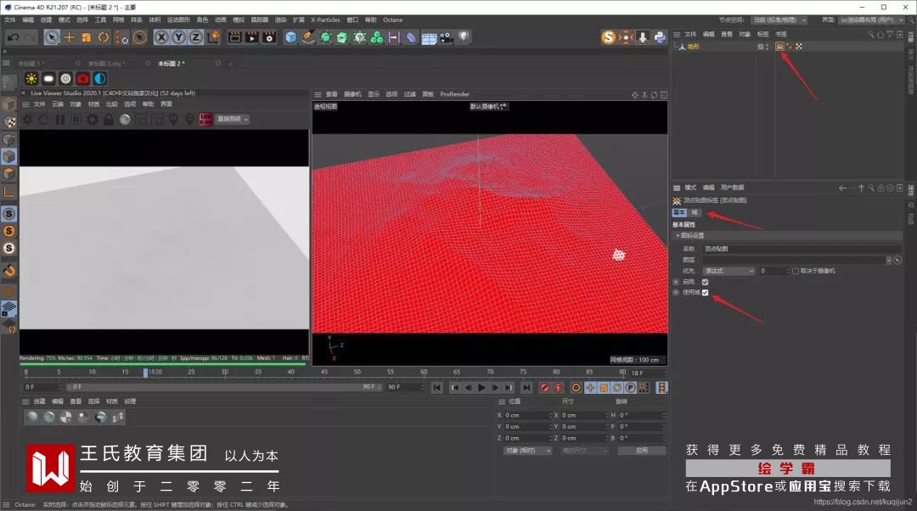Pause the Live Viewer render
The width and height of the screenshot is (917, 511).
60,120
